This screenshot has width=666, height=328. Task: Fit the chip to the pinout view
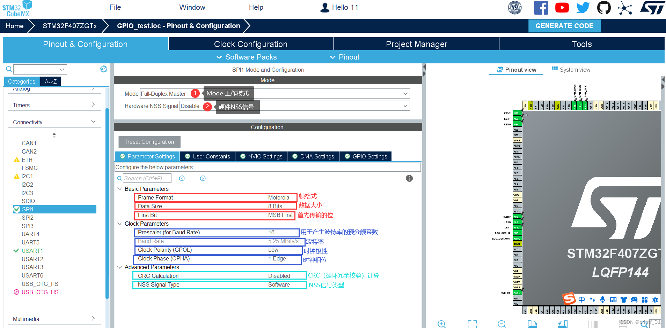point(472,324)
